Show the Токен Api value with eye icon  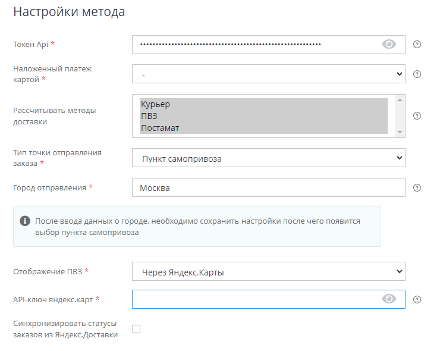389,44
